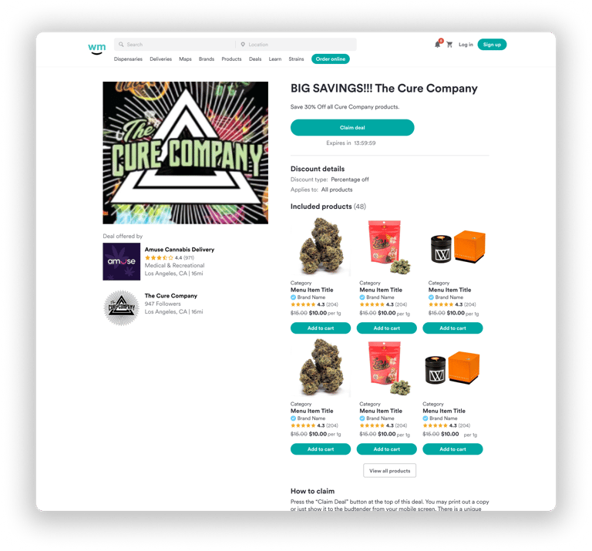Screen dimensions: 592x551
Task: Open The Cure Company round logo
Action: tap(122, 307)
